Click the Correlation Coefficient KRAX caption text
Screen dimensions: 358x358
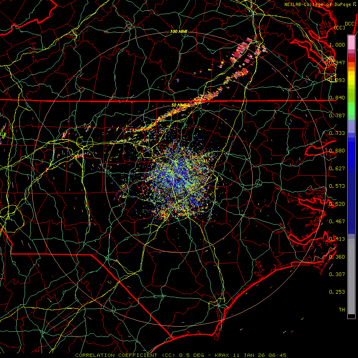181,355
